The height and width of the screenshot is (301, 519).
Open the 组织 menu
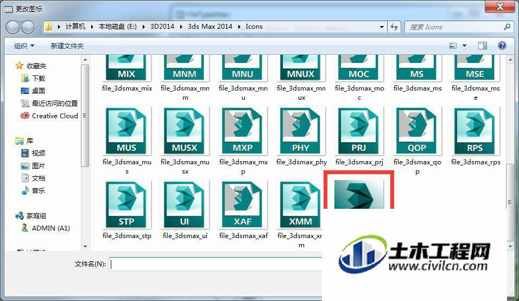(x=24, y=46)
